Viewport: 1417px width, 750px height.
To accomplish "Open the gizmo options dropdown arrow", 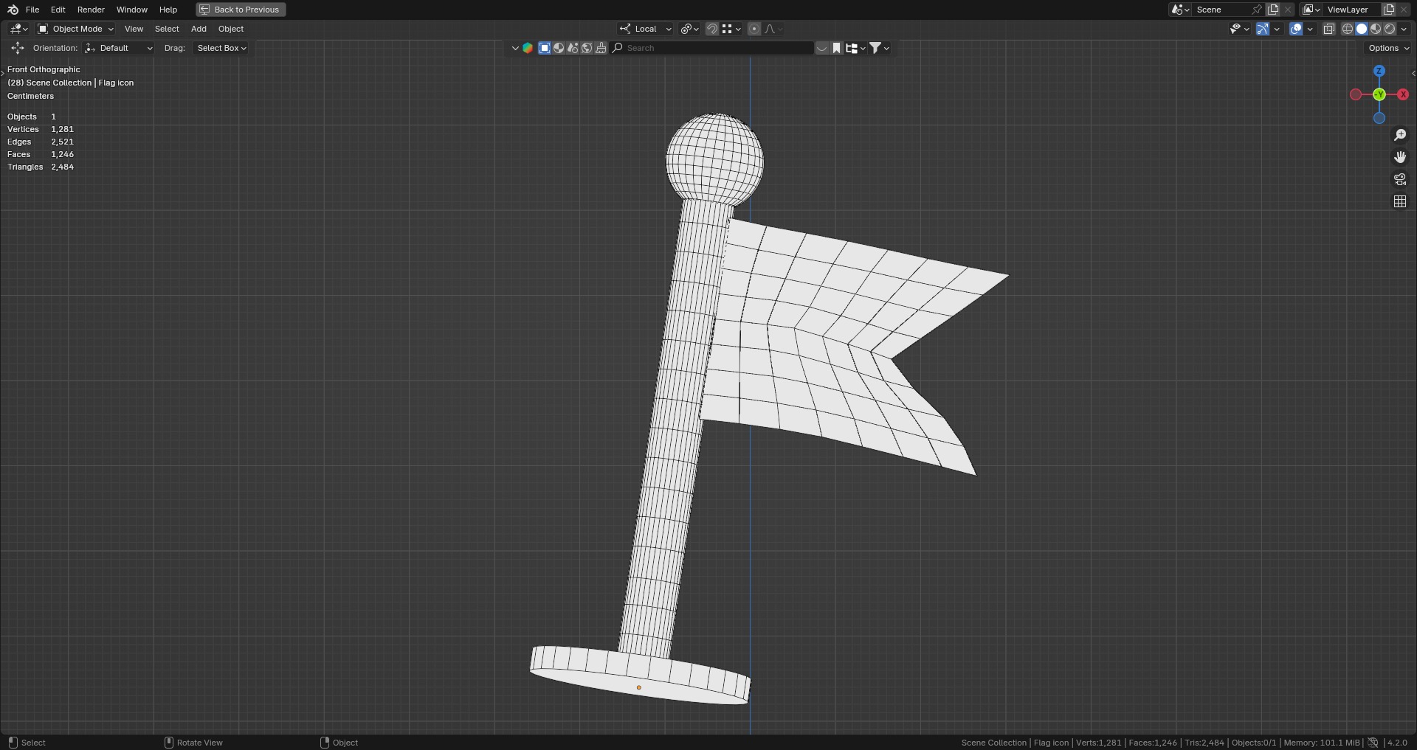I will coord(1277,29).
